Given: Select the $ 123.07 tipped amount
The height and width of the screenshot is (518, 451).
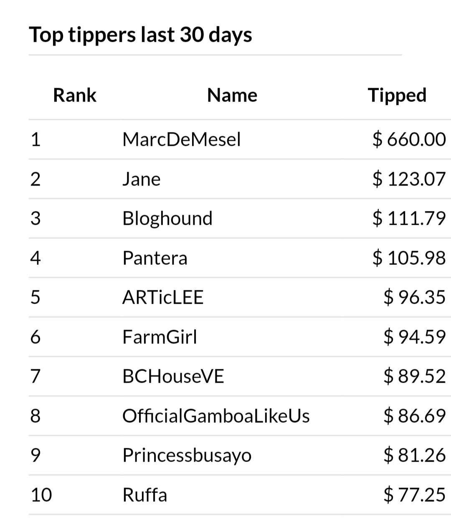Looking at the screenshot, I should pos(409,179).
